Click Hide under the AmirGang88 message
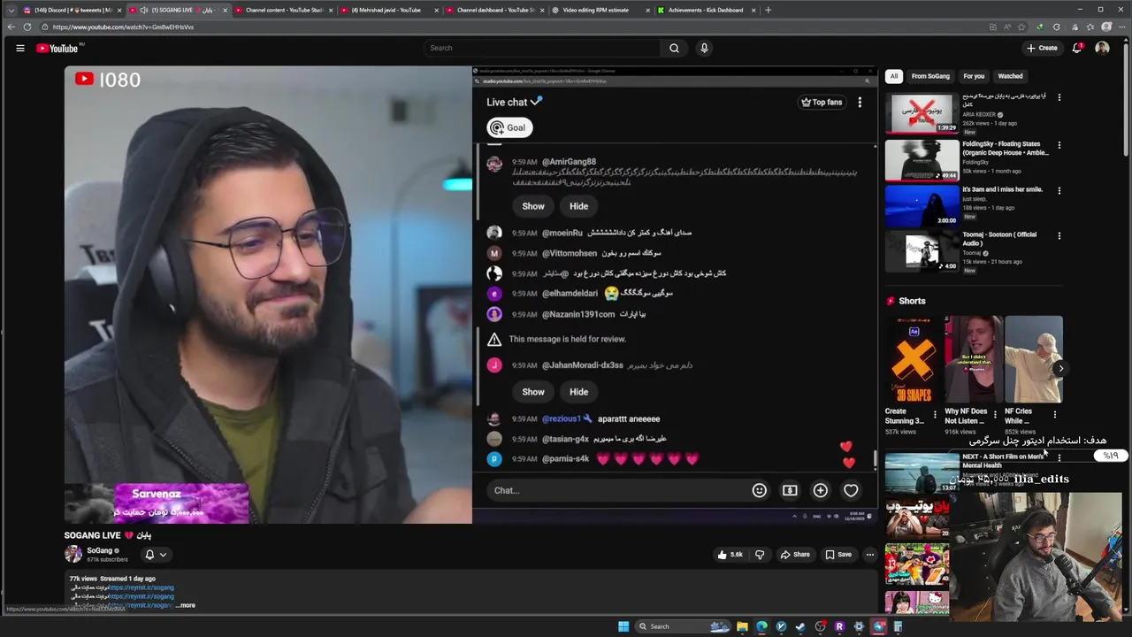Image resolution: width=1132 pixels, height=637 pixels. point(578,206)
